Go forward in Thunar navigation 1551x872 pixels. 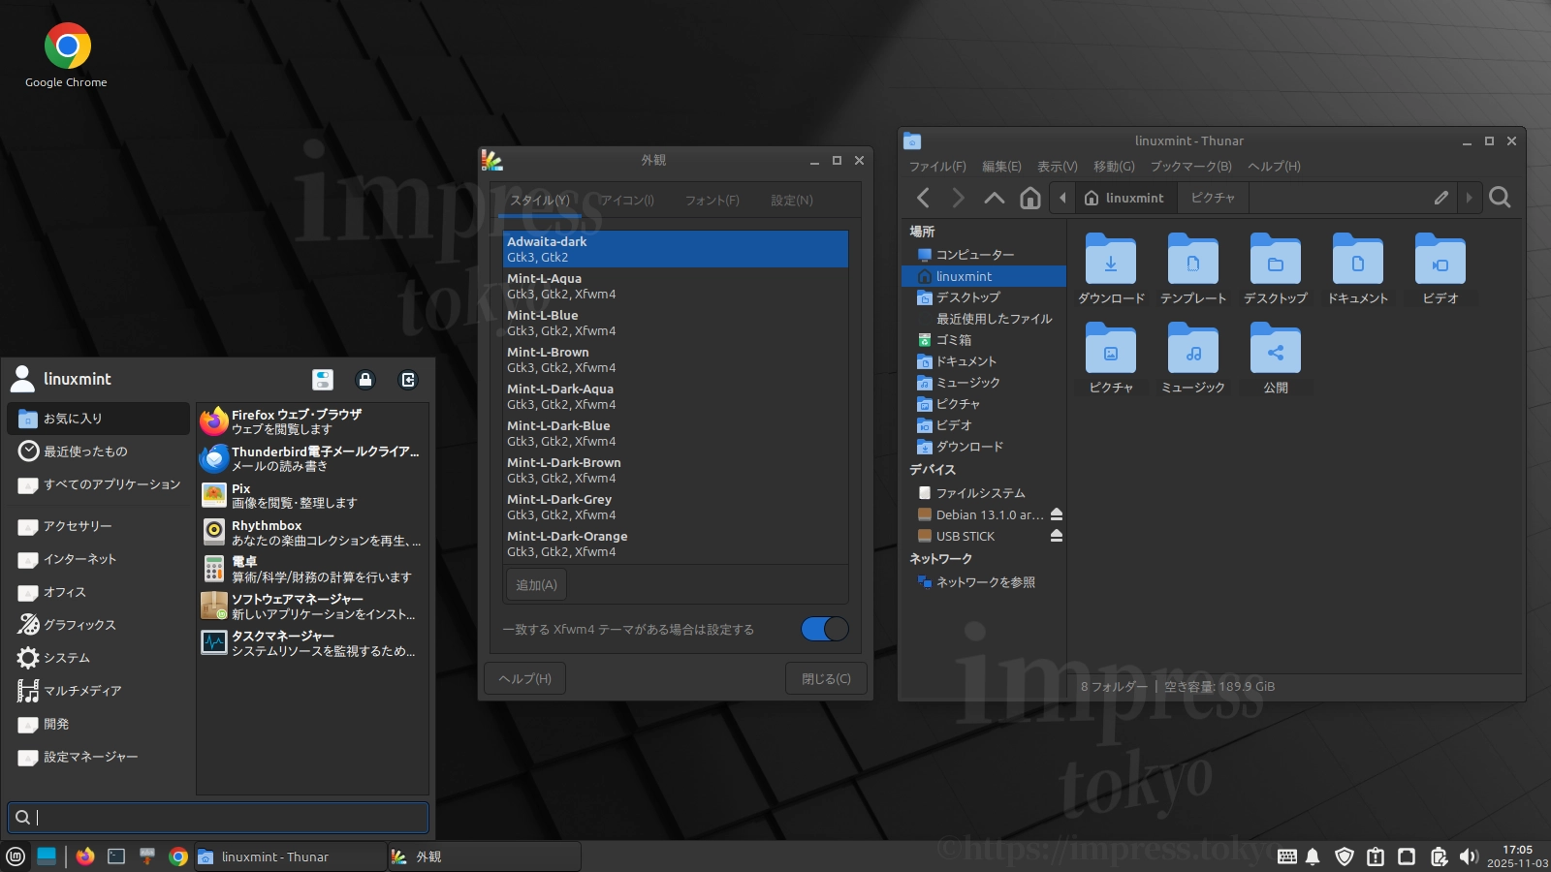(x=958, y=199)
